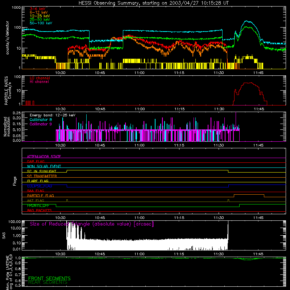This screenshot has height=290, width=290.
Task: Click the 11:00 time label under the Flags panel
Action: coord(140,218)
